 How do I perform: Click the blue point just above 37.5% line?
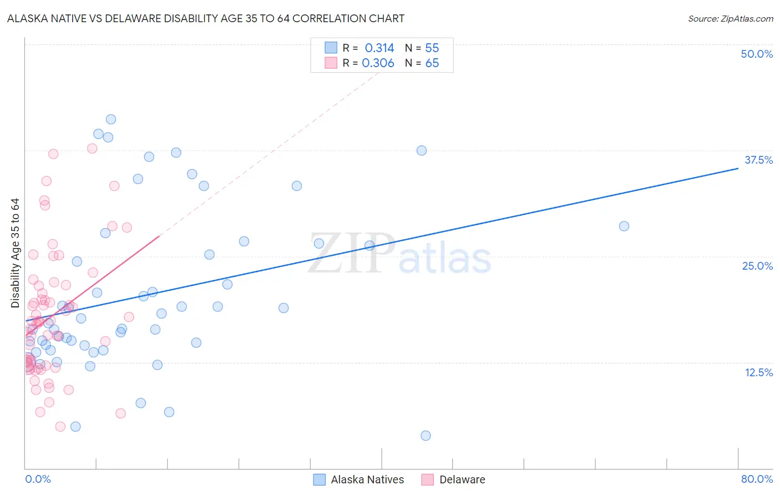coord(422,150)
